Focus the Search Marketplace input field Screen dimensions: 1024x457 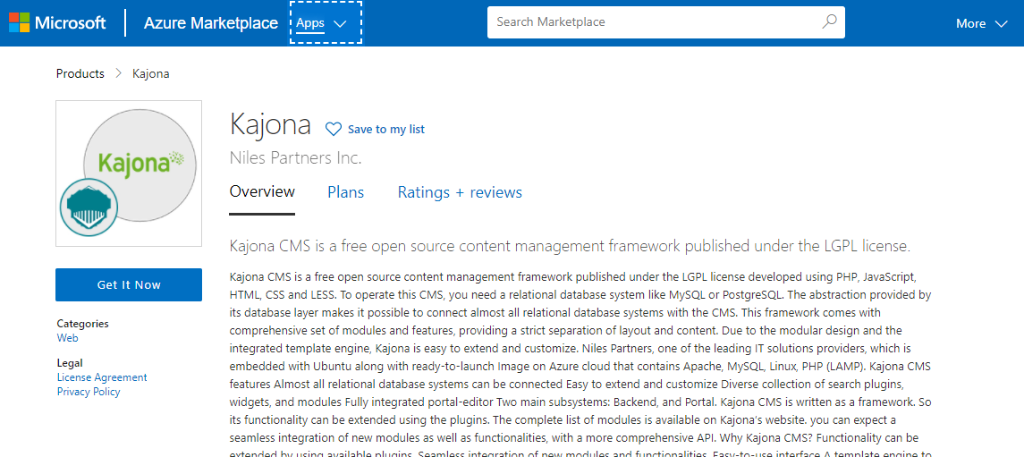(x=653, y=22)
